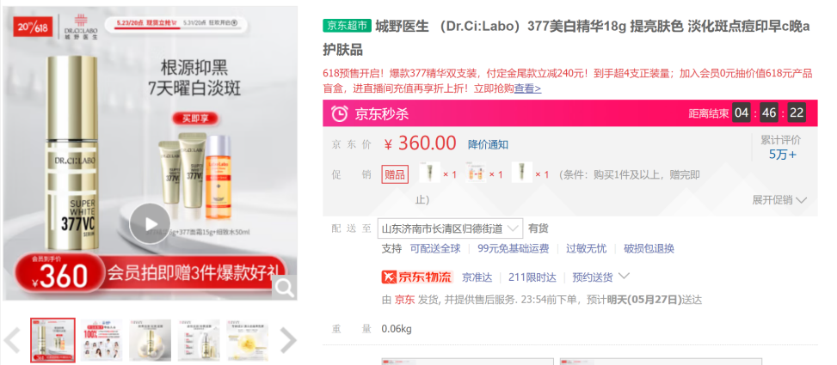Open the delivery address dropdown

pos(450,229)
